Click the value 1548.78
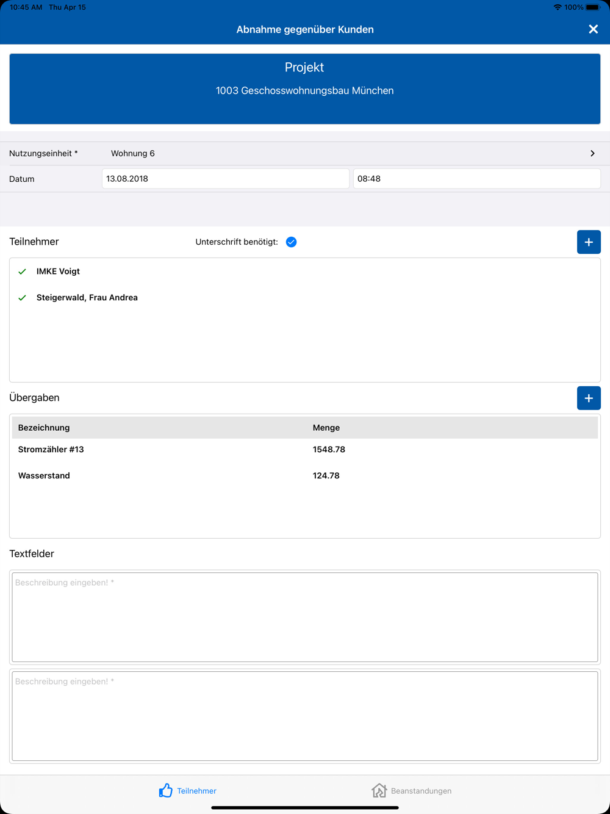The height and width of the screenshot is (814, 610). coord(329,450)
